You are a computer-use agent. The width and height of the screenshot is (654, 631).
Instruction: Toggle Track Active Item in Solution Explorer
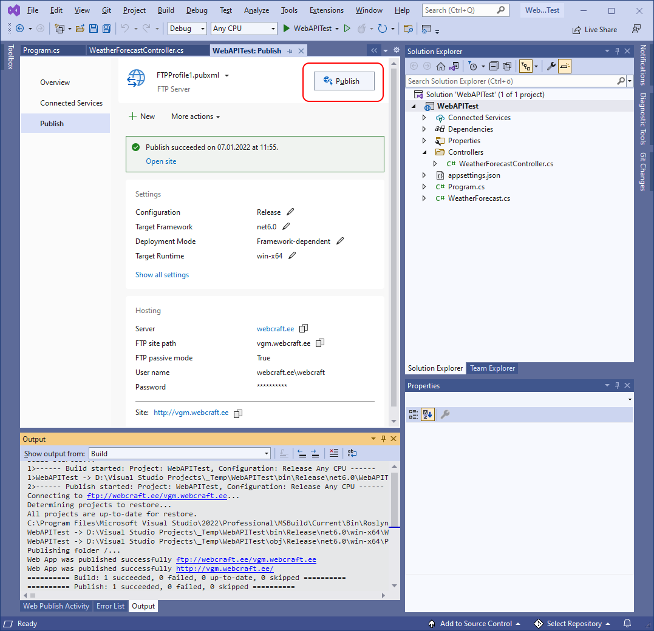coord(526,66)
